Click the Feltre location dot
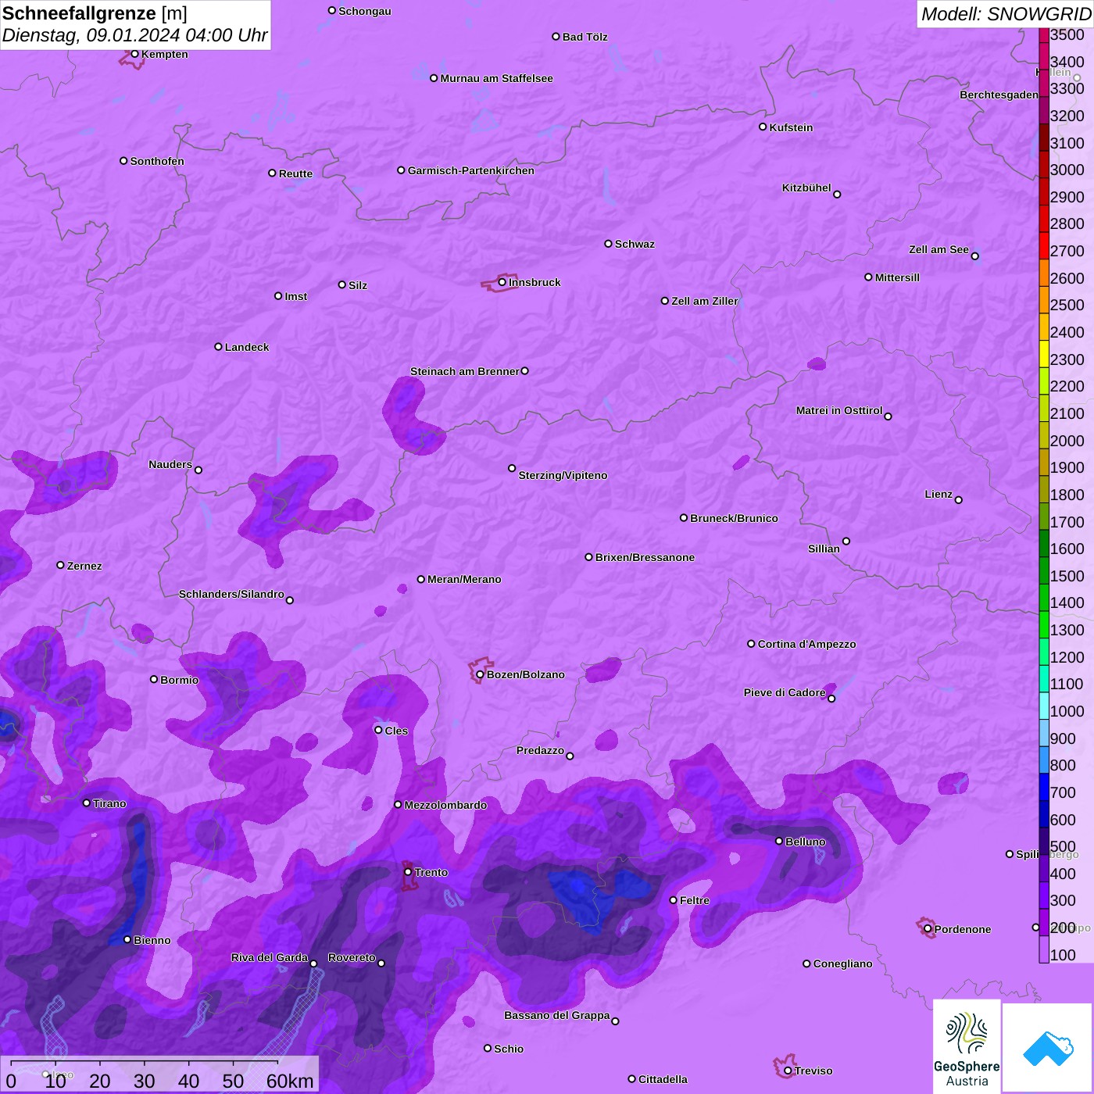1094x1094 pixels. pyautogui.click(x=673, y=900)
